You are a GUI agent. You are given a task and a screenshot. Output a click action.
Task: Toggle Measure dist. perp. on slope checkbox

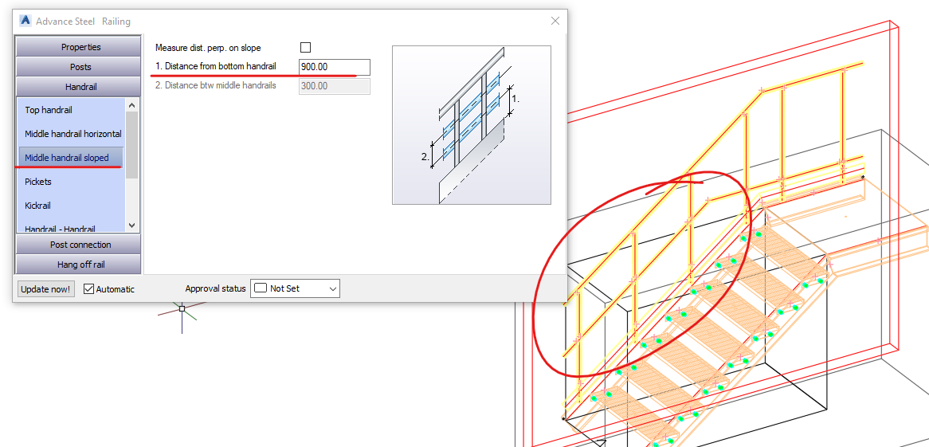pos(305,48)
